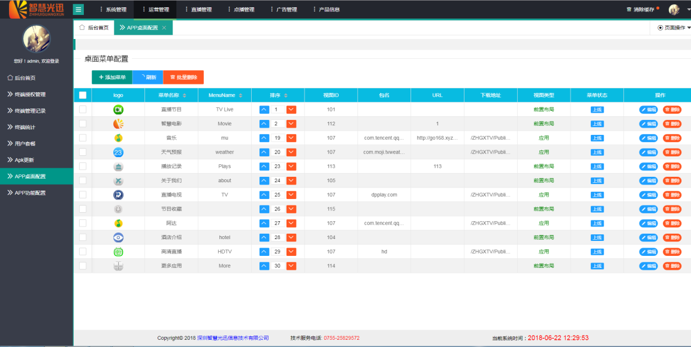Move 智慧电影 down with the orange arrow
Viewport: 691px width, 347px height.
[x=291, y=124]
